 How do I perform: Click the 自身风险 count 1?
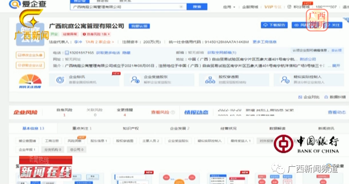coord(64,115)
